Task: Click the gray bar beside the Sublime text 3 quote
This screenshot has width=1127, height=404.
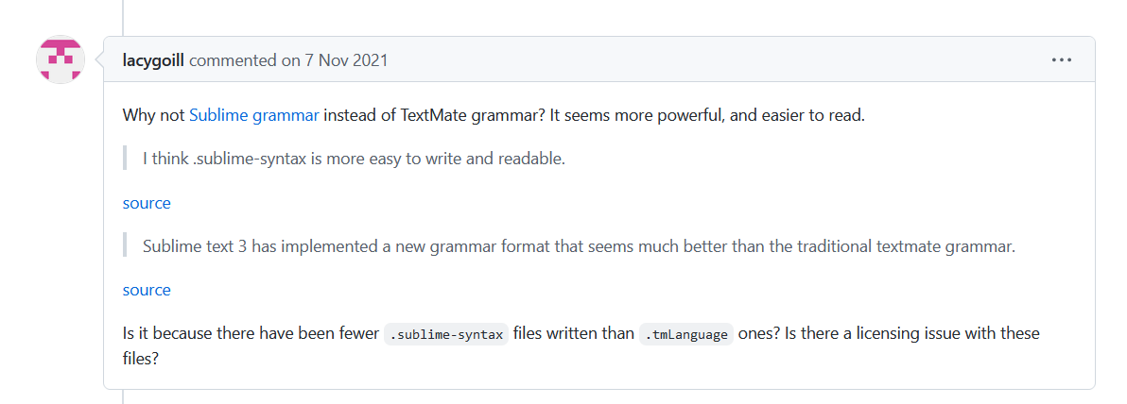Action: coord(125,246)
